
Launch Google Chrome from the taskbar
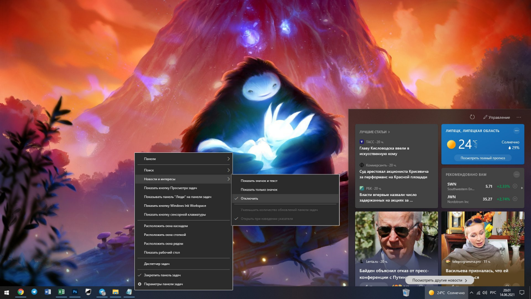[x=20, y=292]
